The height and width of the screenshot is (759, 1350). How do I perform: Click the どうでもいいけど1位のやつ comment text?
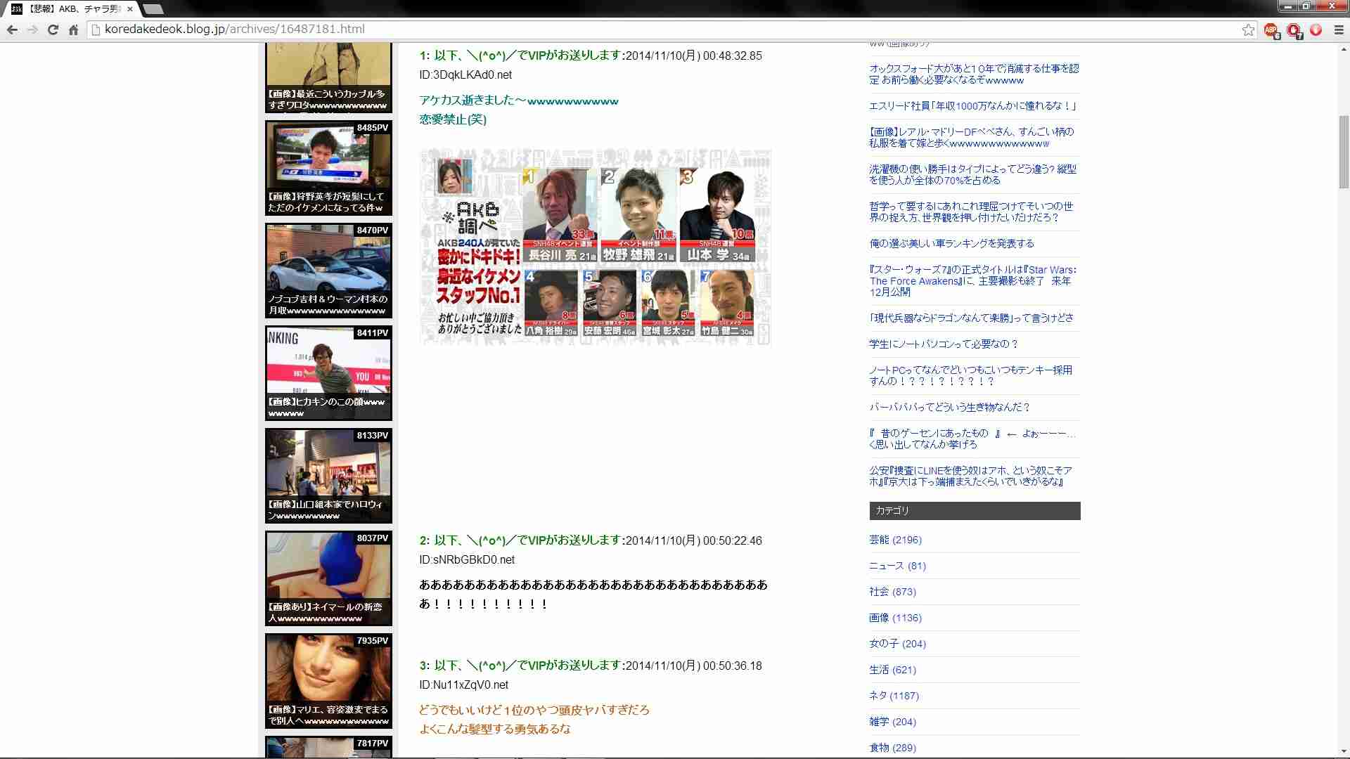coord(534,711)
